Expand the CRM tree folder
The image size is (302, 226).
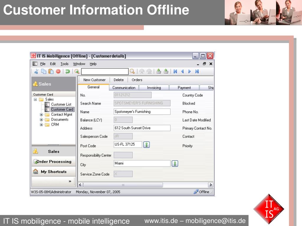click(x=41, y=125)
